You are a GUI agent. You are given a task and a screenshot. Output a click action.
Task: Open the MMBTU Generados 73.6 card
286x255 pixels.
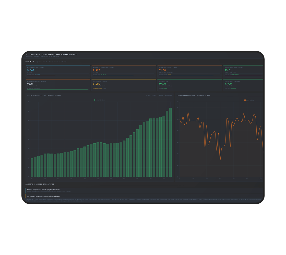point(243,71)
